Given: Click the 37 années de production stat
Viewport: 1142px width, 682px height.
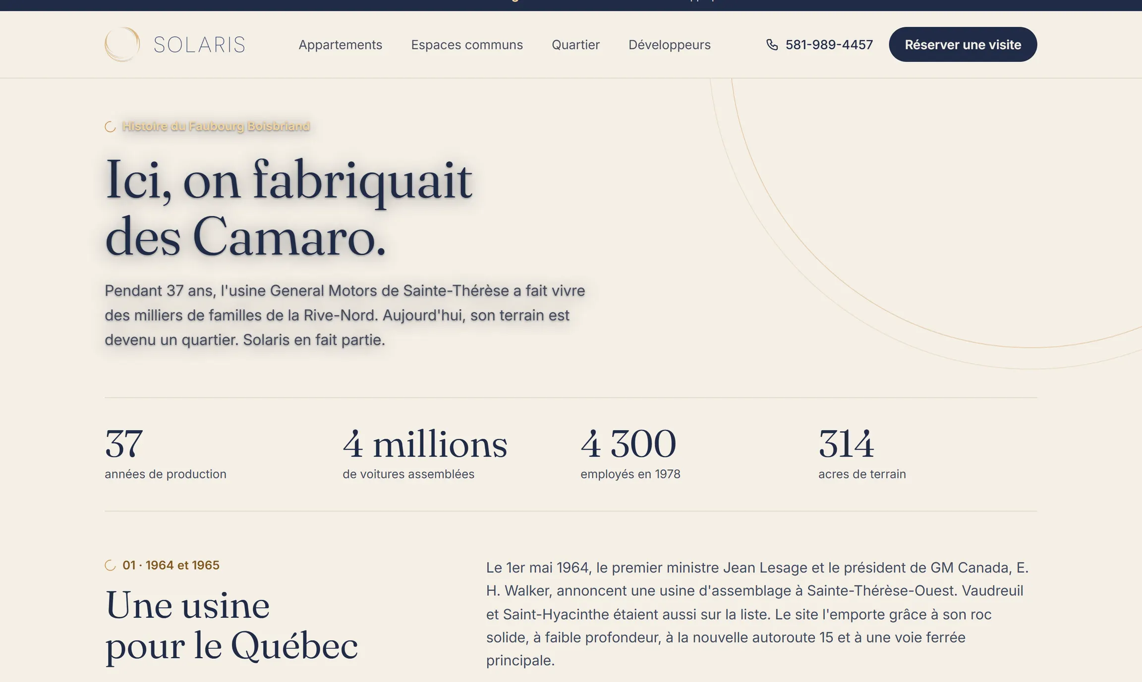Looking at the screenshot, I should [166, 454].
